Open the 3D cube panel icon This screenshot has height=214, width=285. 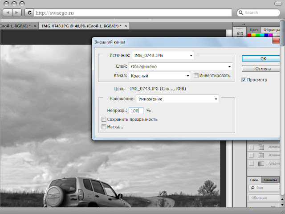coord(240,33)
